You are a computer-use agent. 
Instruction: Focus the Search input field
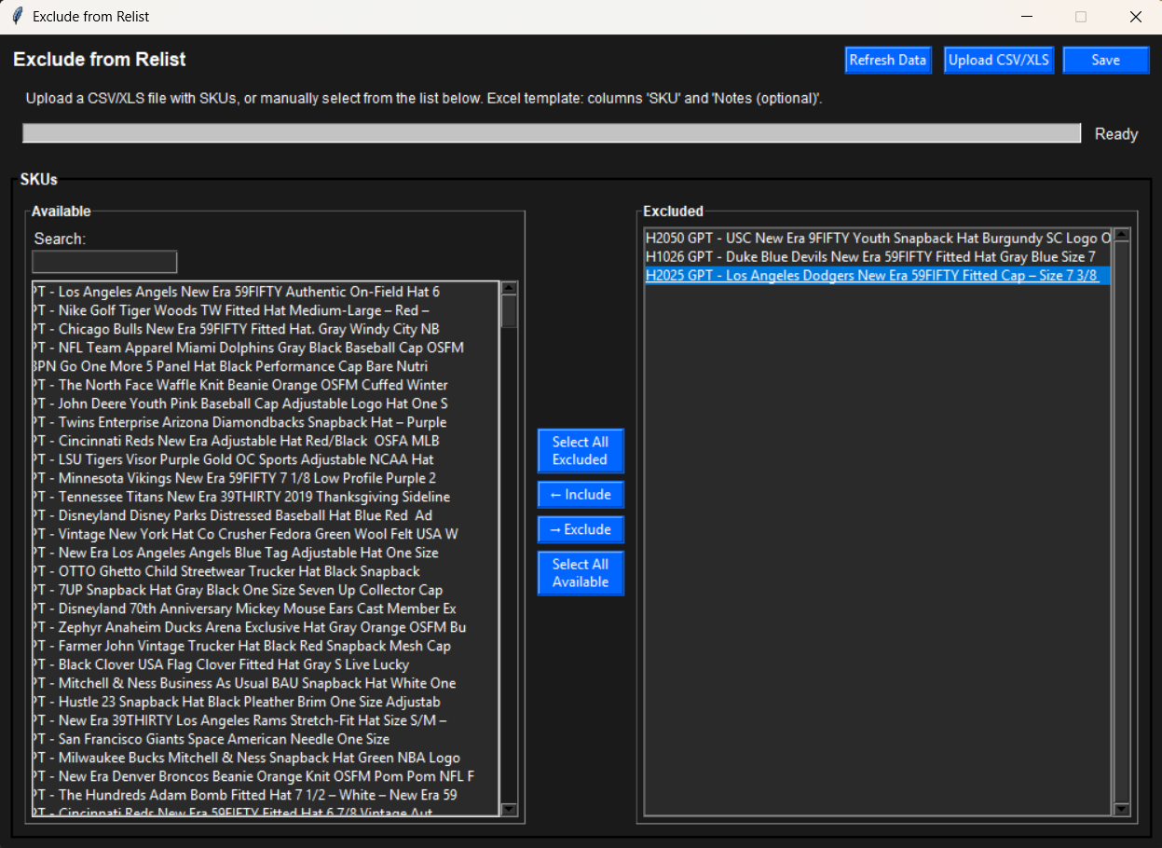pos(104,262)
